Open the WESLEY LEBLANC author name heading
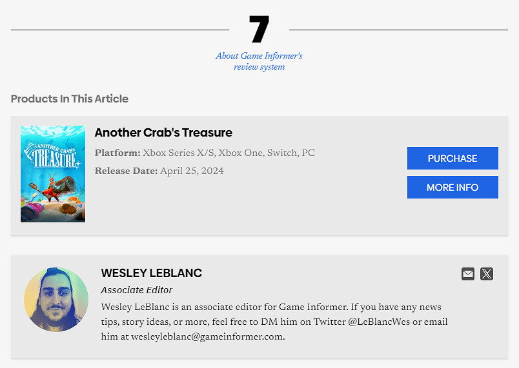 pos(152,273)
